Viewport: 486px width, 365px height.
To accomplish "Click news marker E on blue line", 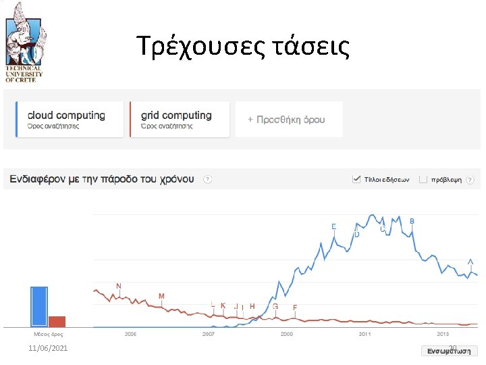I will 334,226.
